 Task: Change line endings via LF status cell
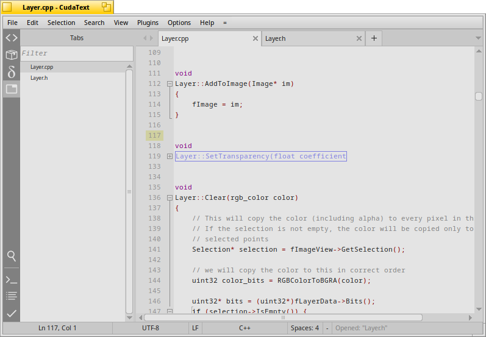[x=195, y=328]
